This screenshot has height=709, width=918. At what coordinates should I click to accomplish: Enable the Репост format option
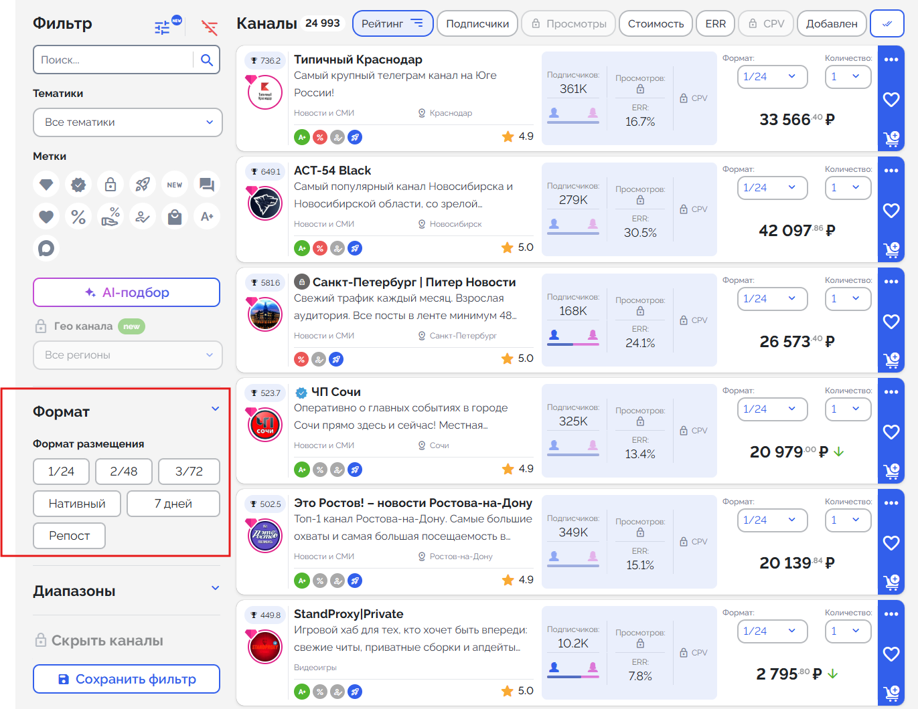coord(69,536)
